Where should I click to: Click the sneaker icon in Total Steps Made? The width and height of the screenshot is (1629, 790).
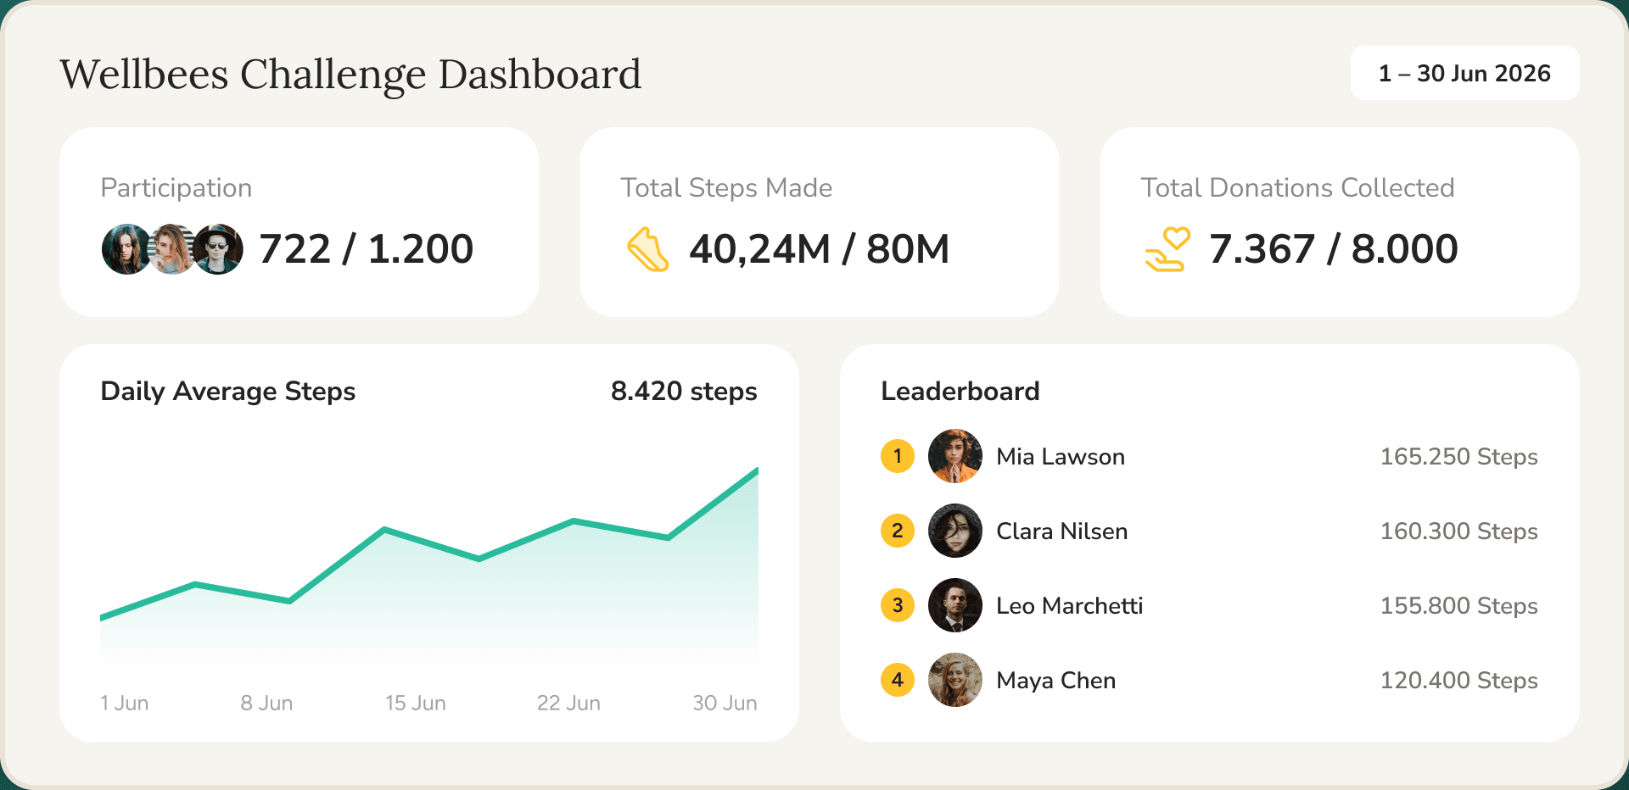(648, 249)
